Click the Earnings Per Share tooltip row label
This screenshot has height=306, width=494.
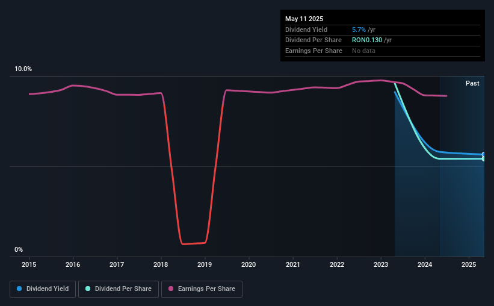(x=313, y=51)
